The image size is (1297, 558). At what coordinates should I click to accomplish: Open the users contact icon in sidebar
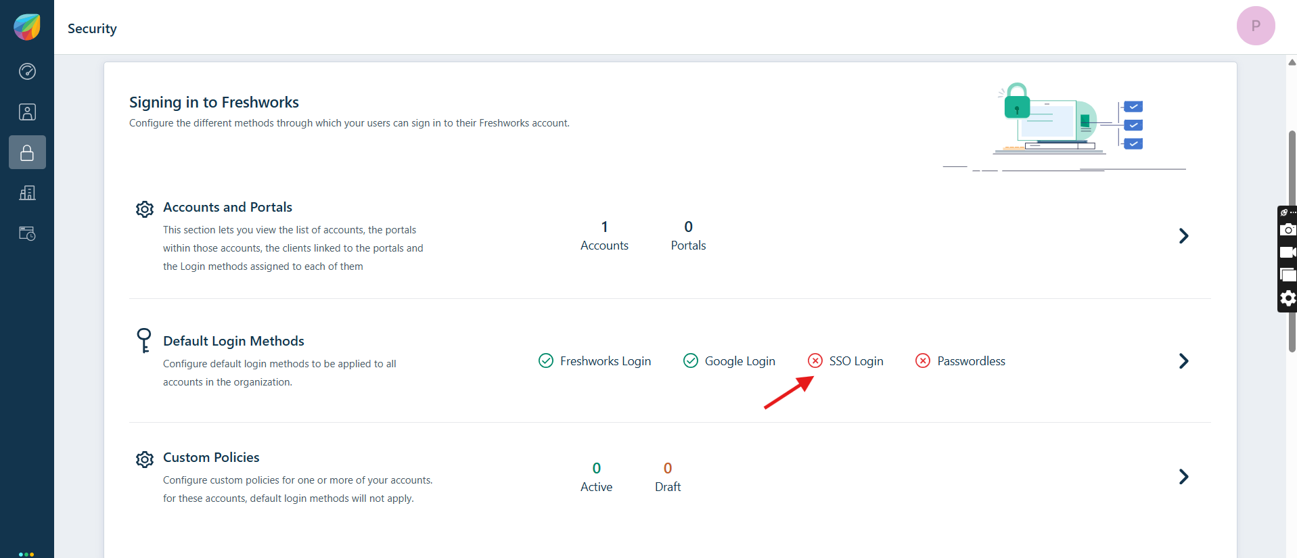click(x=27, y=112)
